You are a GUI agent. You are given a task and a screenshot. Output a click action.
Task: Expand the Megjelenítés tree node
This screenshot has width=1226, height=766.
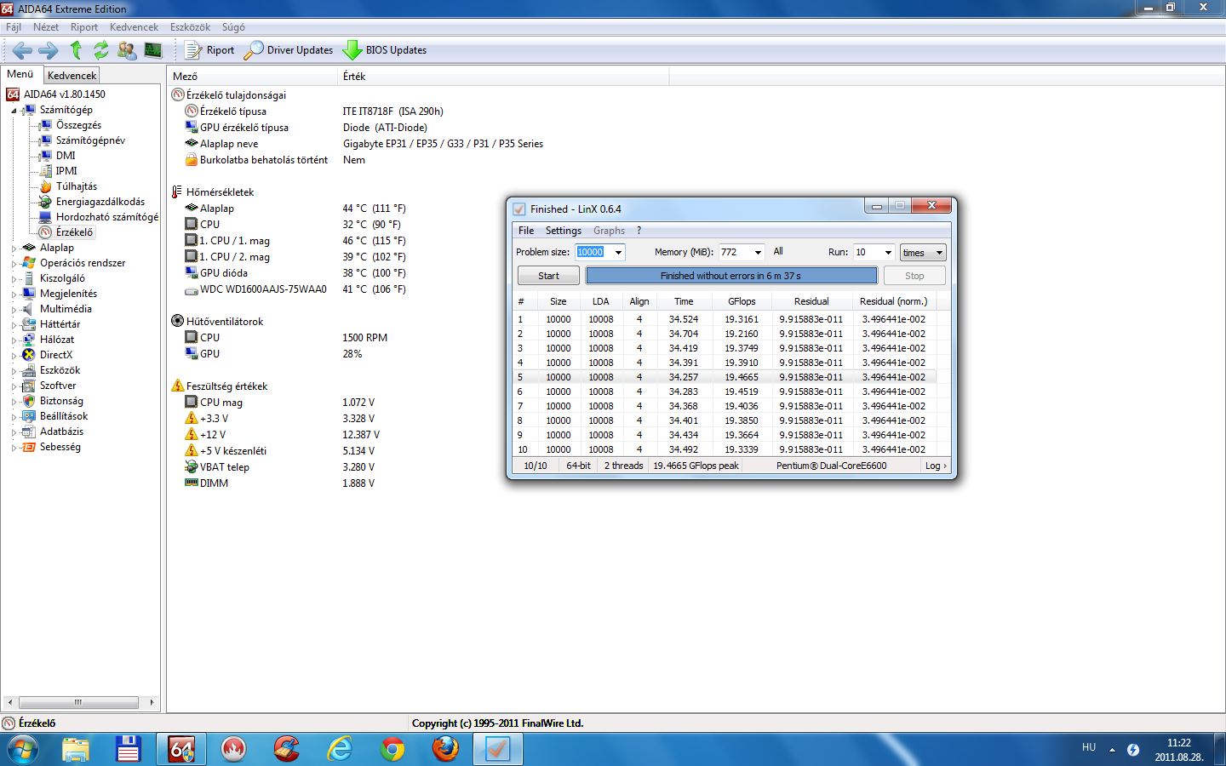pyautogui.click(x=14, y=294)
